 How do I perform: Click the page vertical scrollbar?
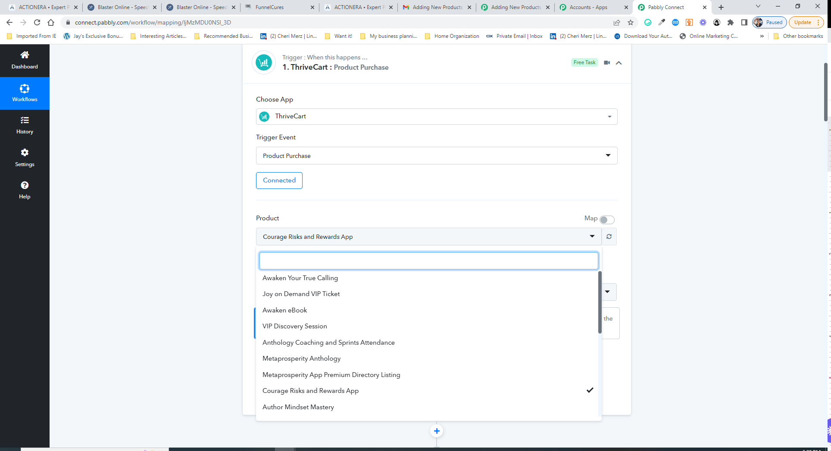point(826,92)
